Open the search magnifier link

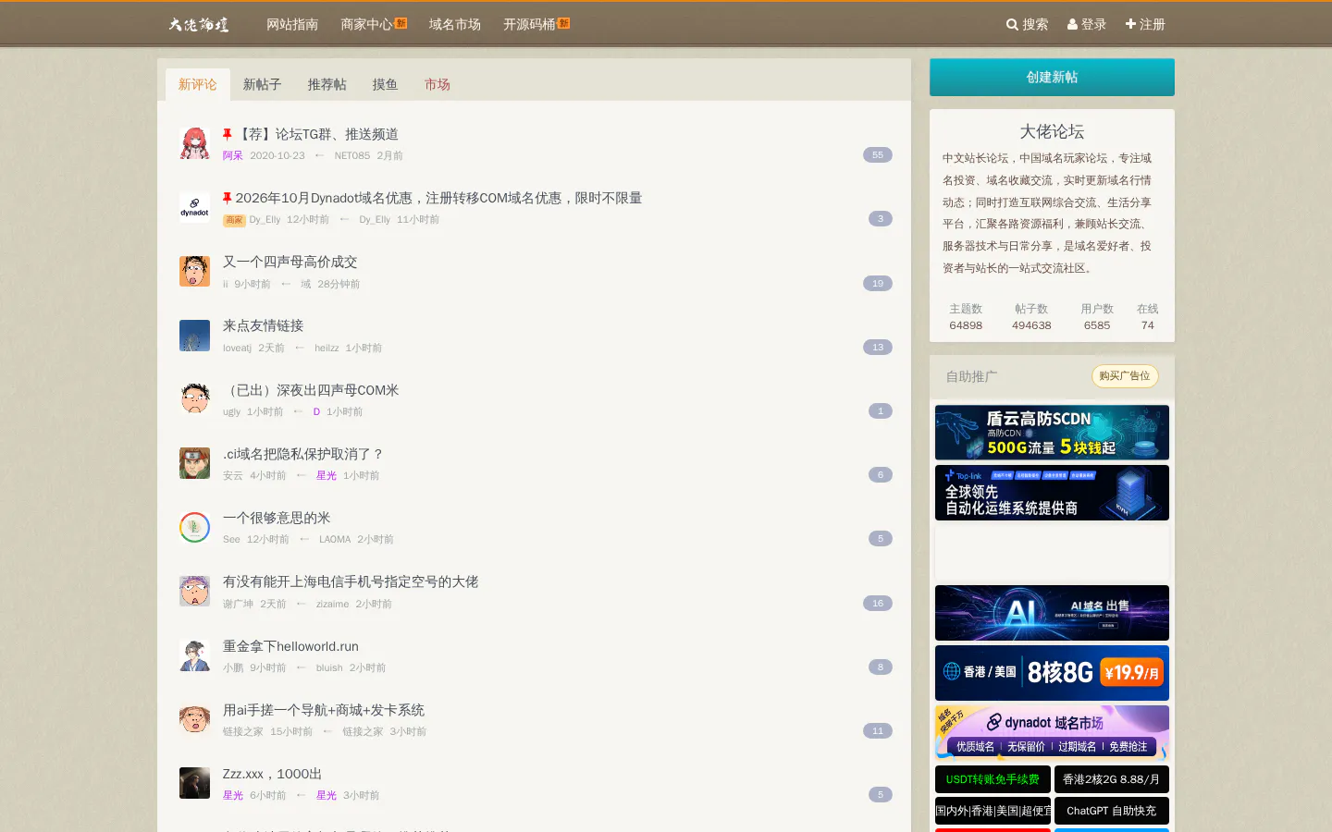1027,24
